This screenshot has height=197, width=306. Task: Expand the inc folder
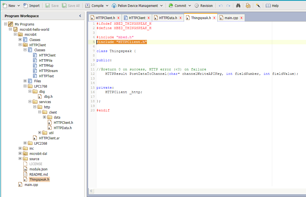[20, 148]
